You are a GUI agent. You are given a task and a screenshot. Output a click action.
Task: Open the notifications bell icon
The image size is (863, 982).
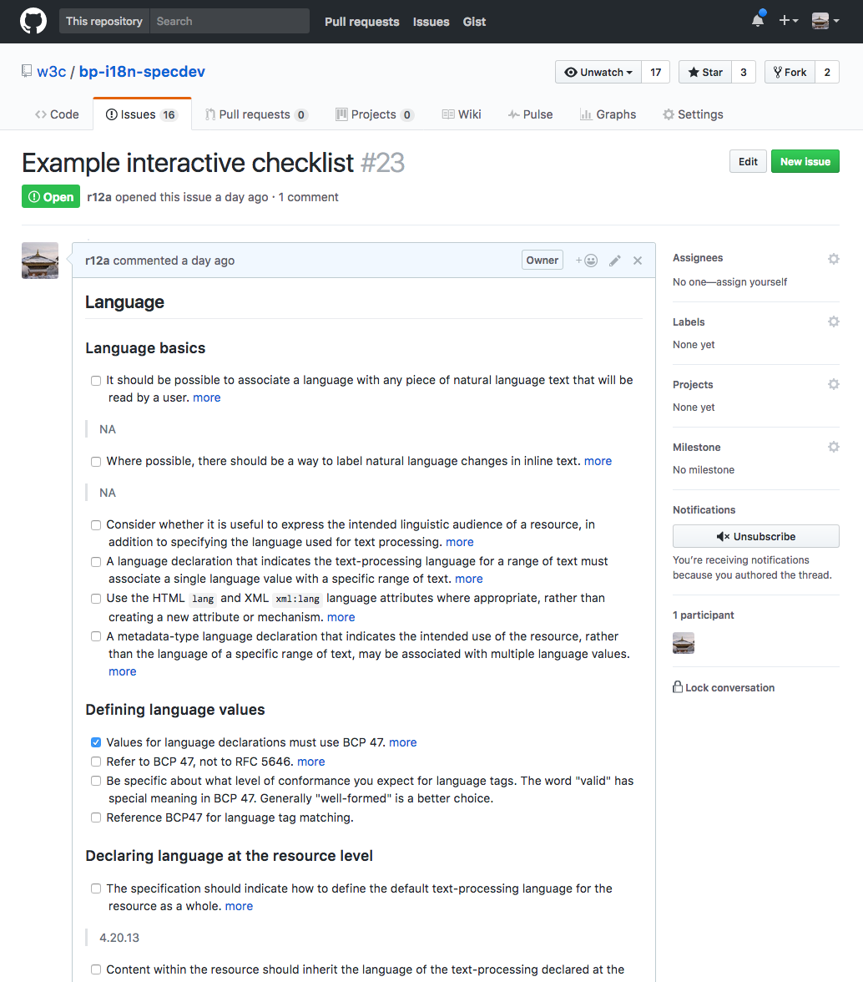point(758,20)
